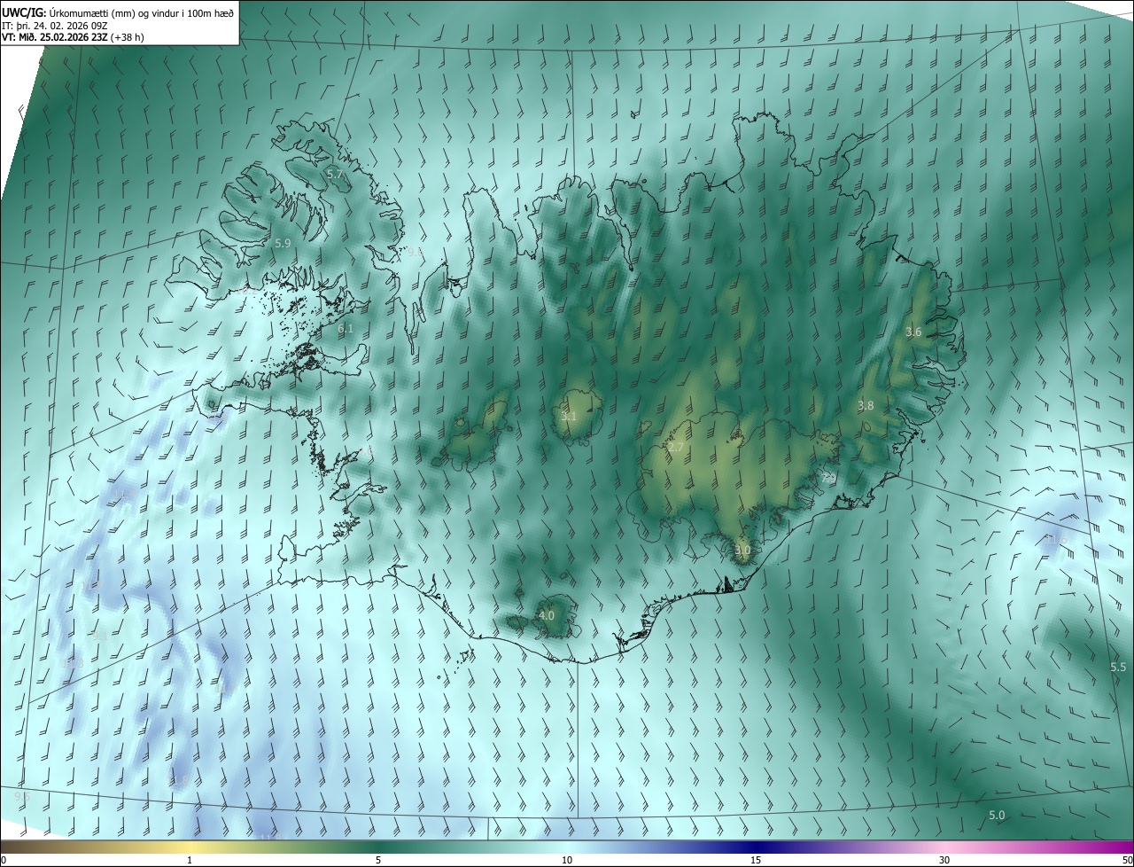Click the 3.6 value label in the east
1134x867 pixels.
[913, 332]
